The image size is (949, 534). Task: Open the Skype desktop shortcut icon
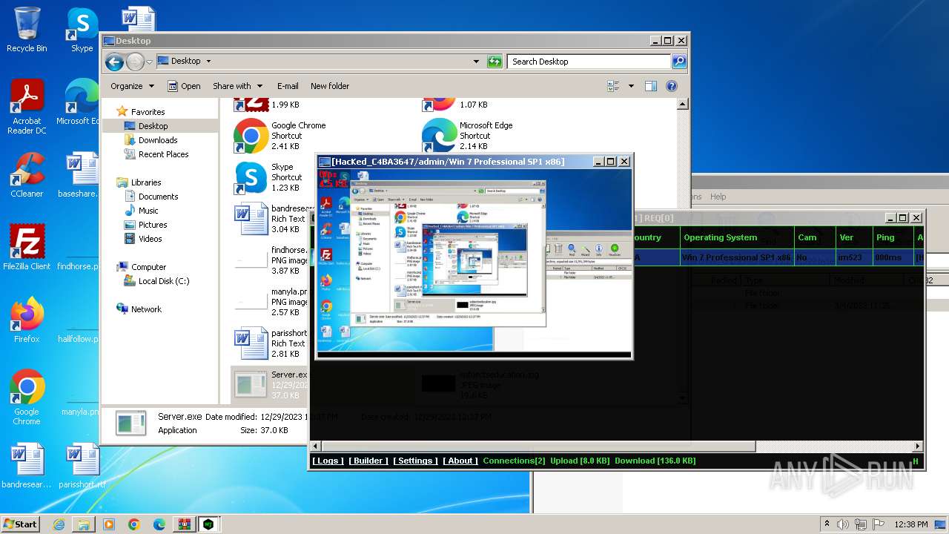click(x=82, y=30)
